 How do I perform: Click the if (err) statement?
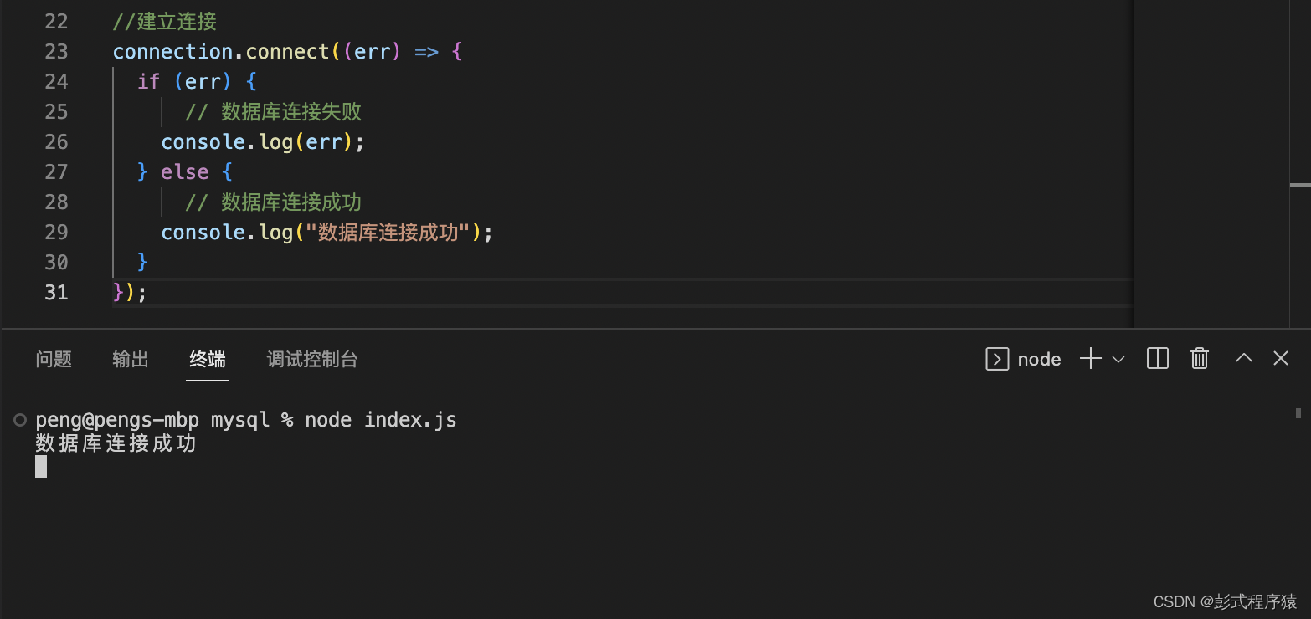tap(197, 81)
